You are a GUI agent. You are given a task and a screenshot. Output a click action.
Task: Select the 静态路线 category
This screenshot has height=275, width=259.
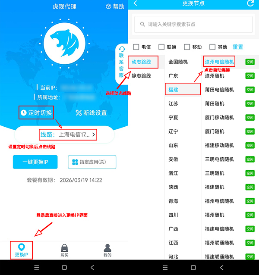[141, 76]
